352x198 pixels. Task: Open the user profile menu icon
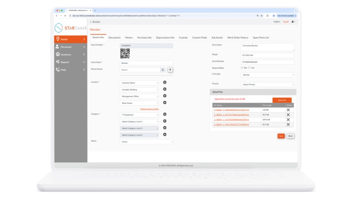[293, 22]
